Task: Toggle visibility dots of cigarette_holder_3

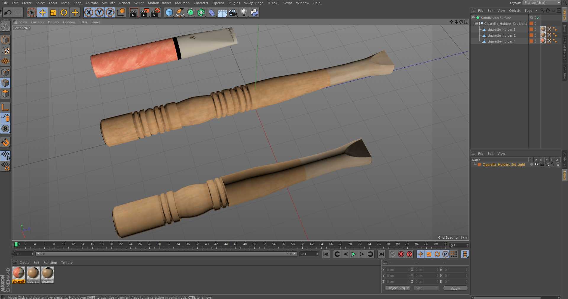Action: pos(535,30)
